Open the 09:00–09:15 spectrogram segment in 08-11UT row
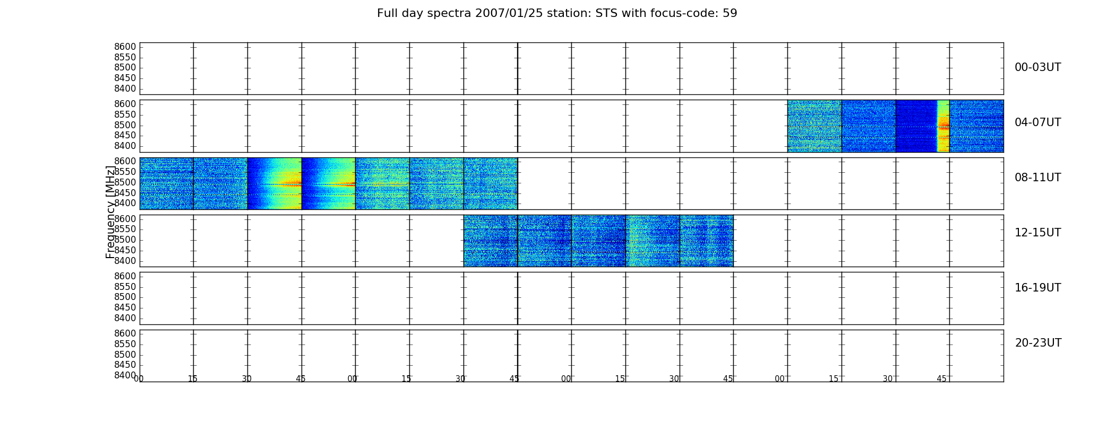1115x424 pixels. coord(382,183)
